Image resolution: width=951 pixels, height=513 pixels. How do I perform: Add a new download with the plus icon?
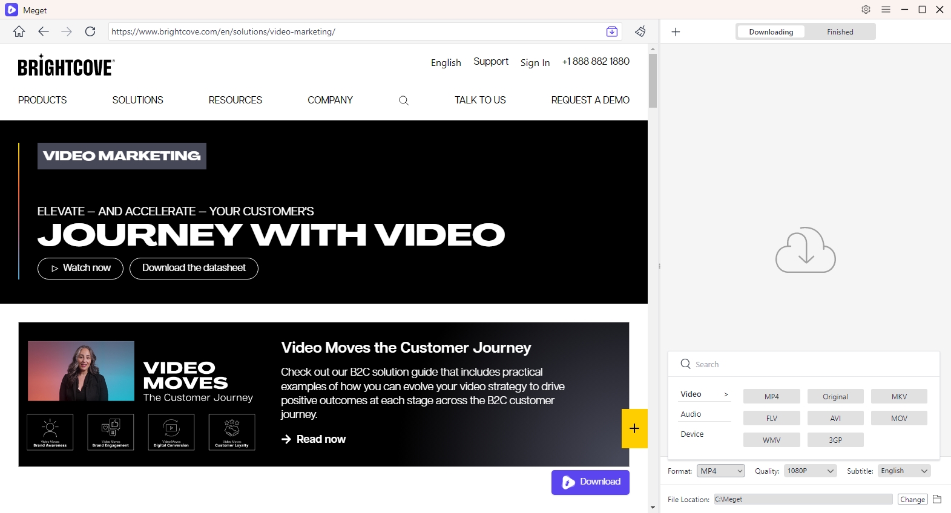(x=676, y=31)
